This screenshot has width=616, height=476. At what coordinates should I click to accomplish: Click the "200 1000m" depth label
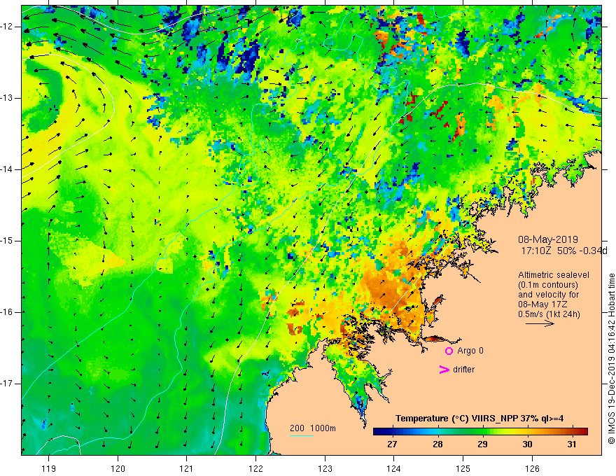[x=313, y=428]
